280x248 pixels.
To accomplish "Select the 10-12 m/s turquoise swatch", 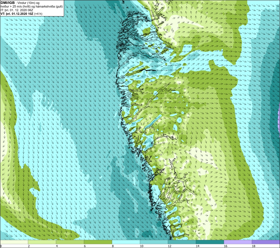I will click(154, 242).
